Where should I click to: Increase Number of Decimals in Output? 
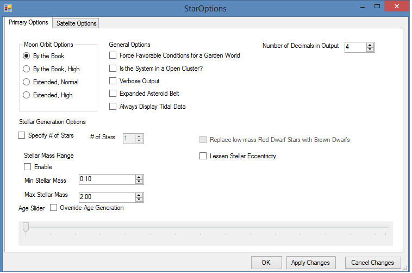[370, 45]
